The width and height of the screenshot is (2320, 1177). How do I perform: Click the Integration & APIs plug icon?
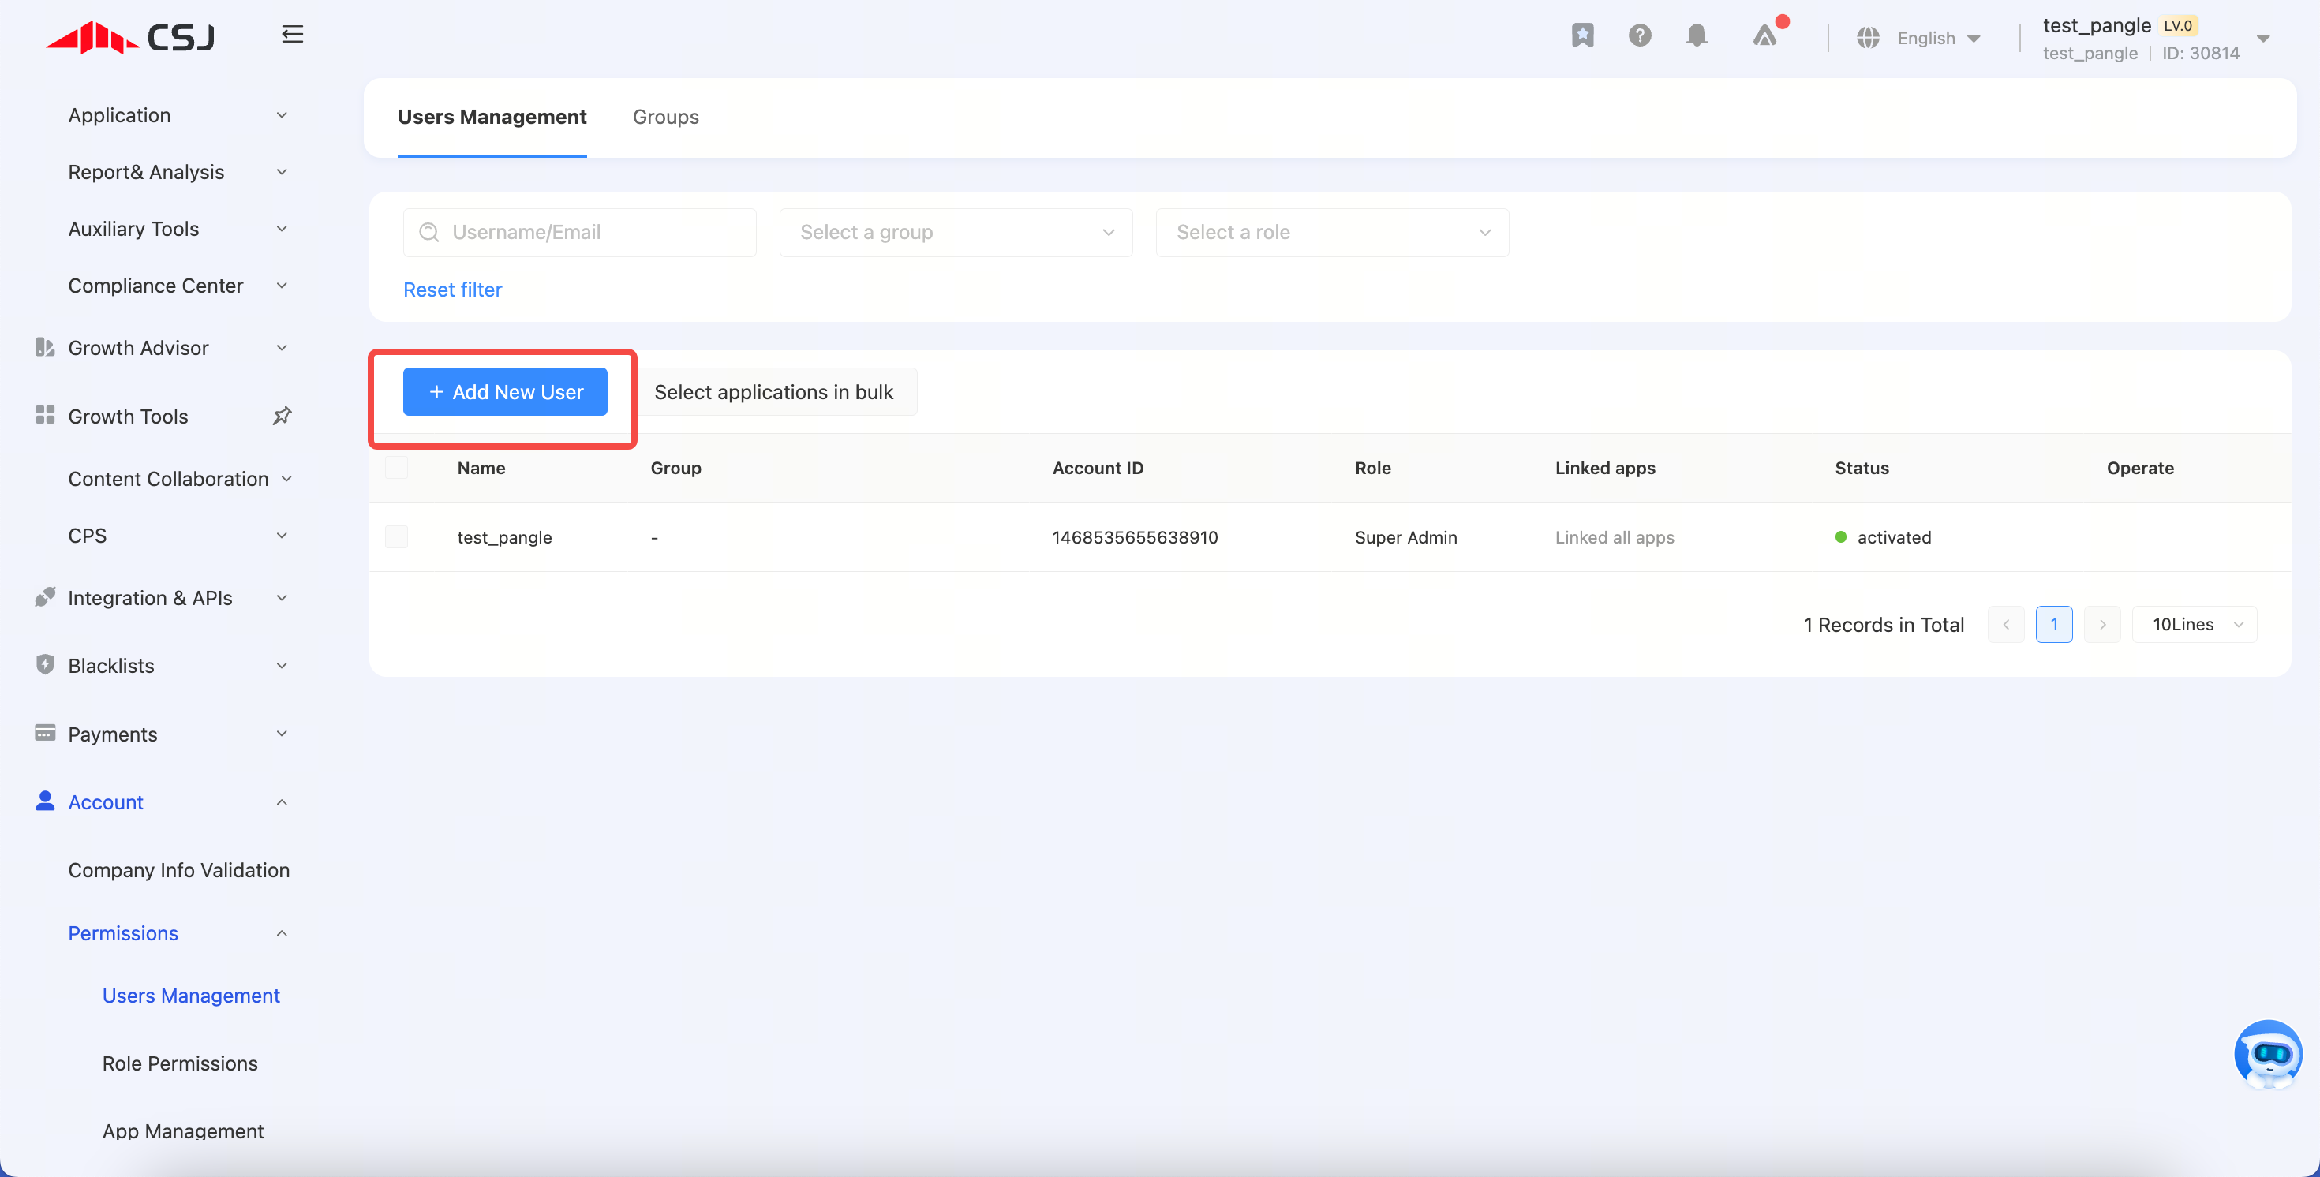pos(45,597)
